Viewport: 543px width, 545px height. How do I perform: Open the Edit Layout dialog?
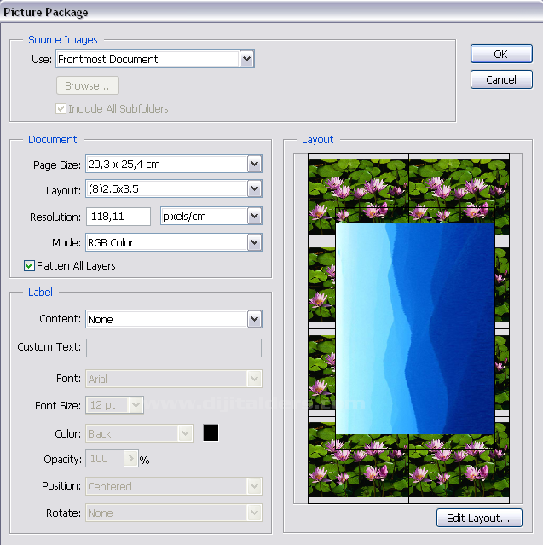click(479, 518)
